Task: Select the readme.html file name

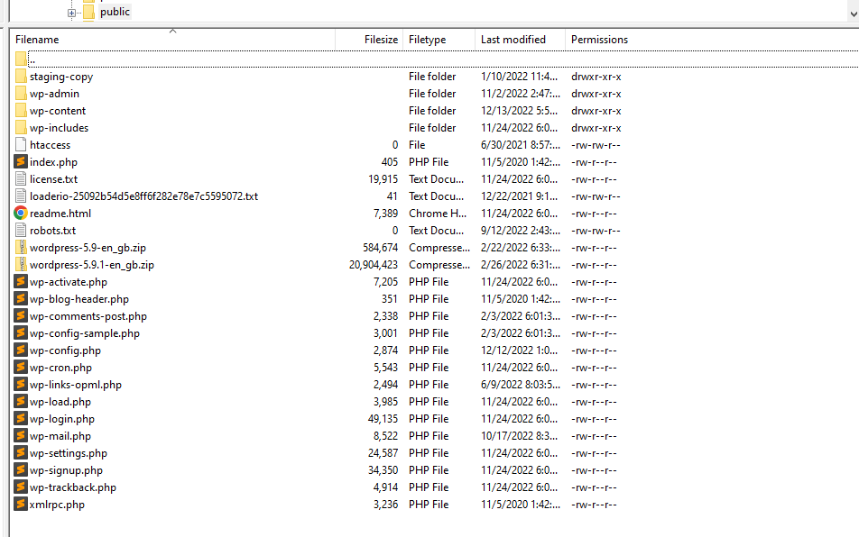Action: click(x=60, y=214)
